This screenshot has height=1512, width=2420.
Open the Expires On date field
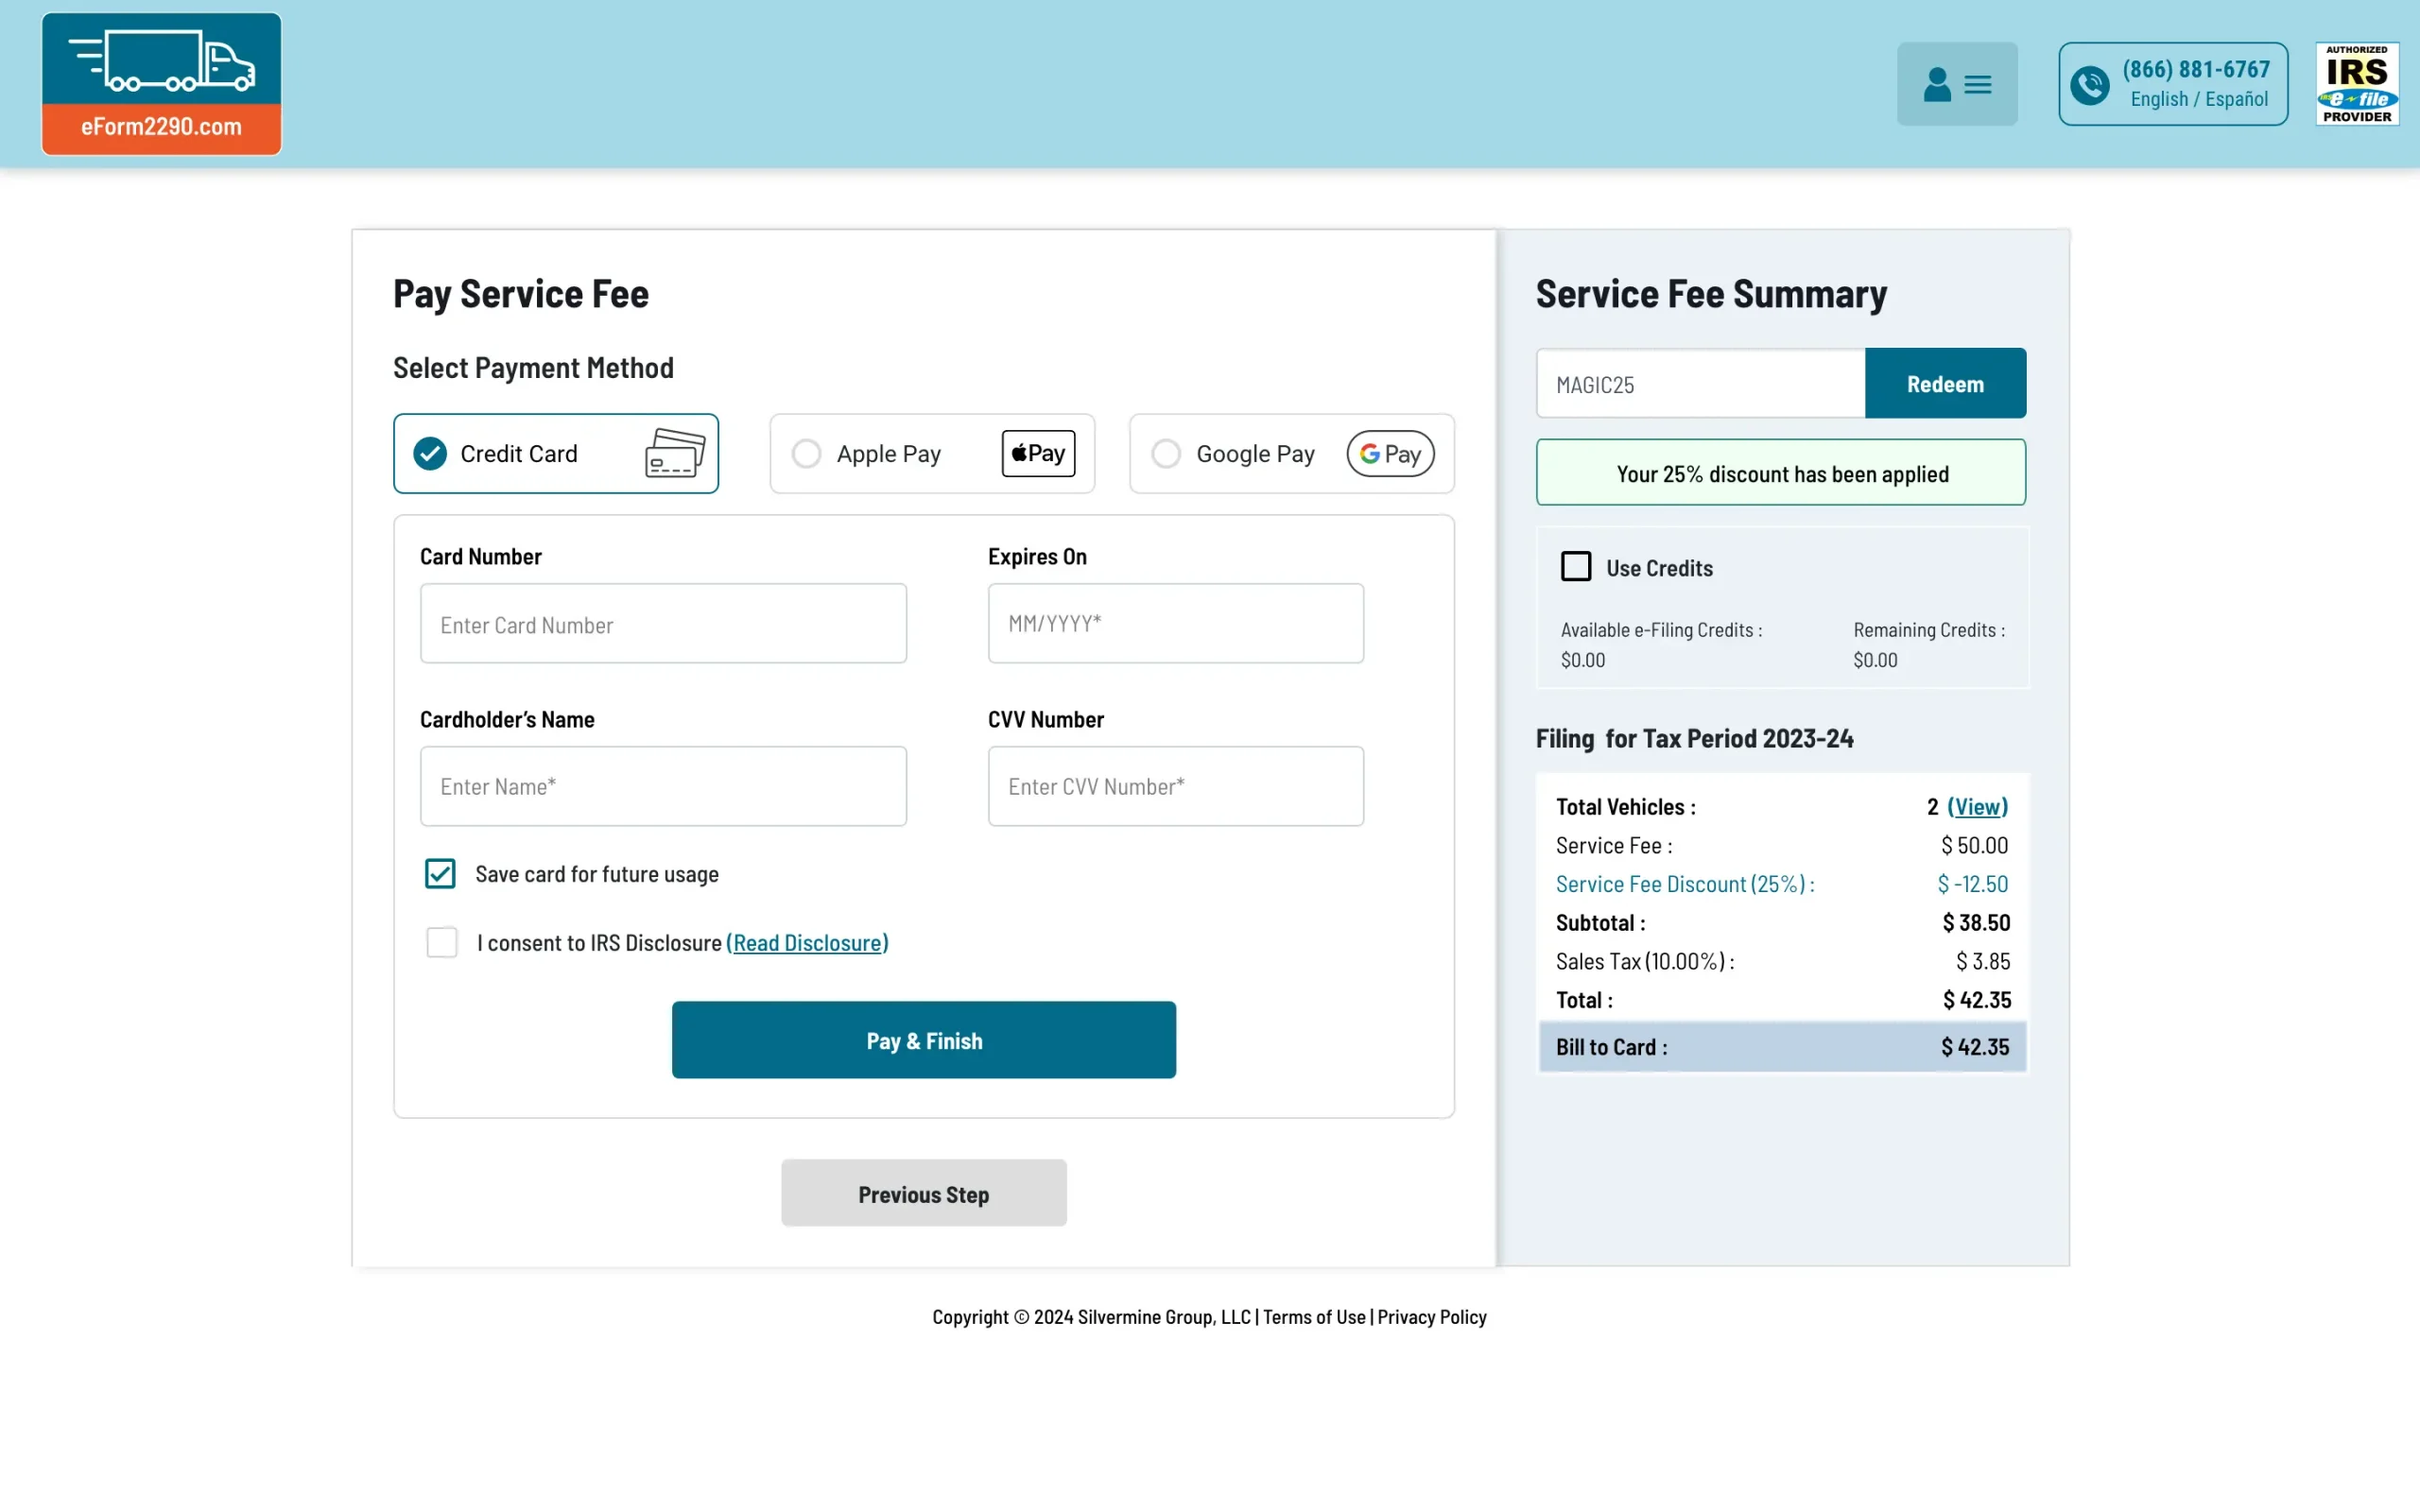pyautogui.click(x=1175, y=622)
